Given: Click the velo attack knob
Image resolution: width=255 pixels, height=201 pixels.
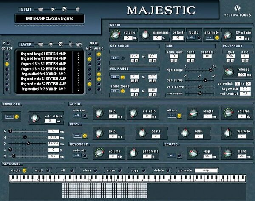Looking at the screenshot, I should 35,118.
